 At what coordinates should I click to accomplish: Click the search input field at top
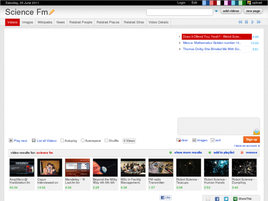pos(180,12)
